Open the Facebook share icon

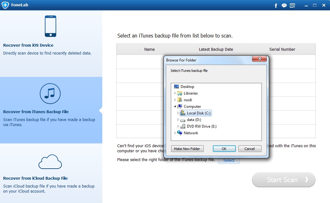point(276,5)
